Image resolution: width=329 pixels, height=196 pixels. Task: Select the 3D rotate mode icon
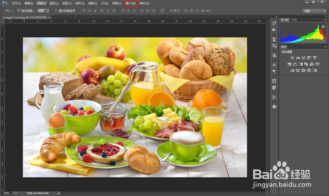[186, 11]
